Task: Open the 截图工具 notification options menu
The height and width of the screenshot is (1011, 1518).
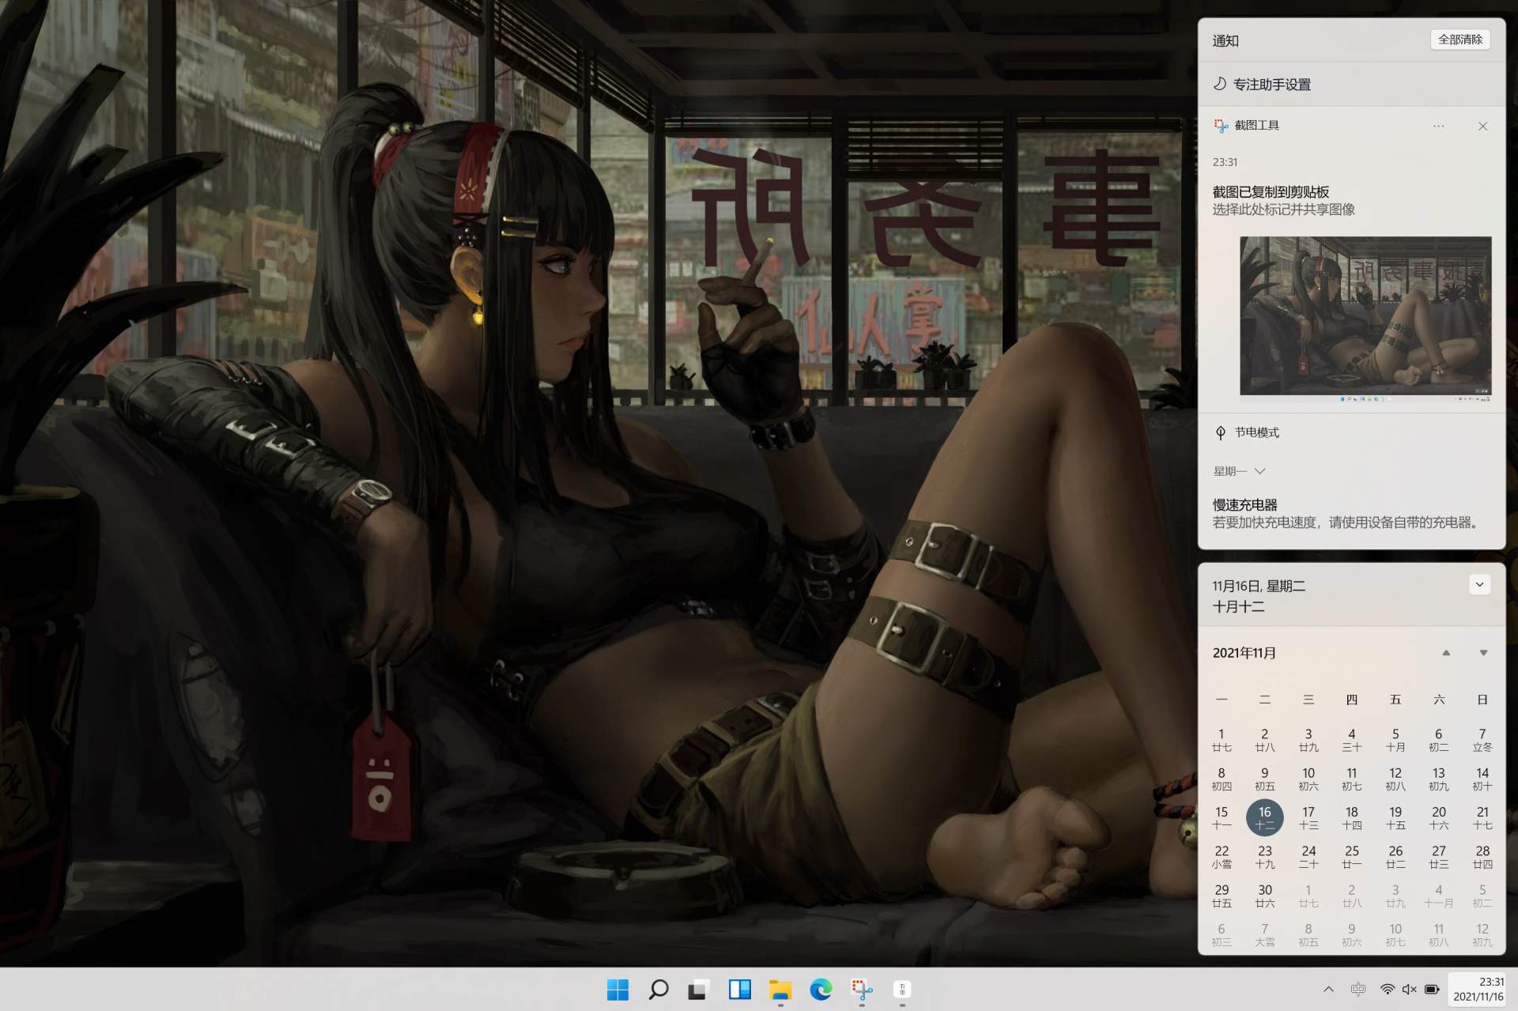Action: pyautogui.click(x=1438, y=126)
